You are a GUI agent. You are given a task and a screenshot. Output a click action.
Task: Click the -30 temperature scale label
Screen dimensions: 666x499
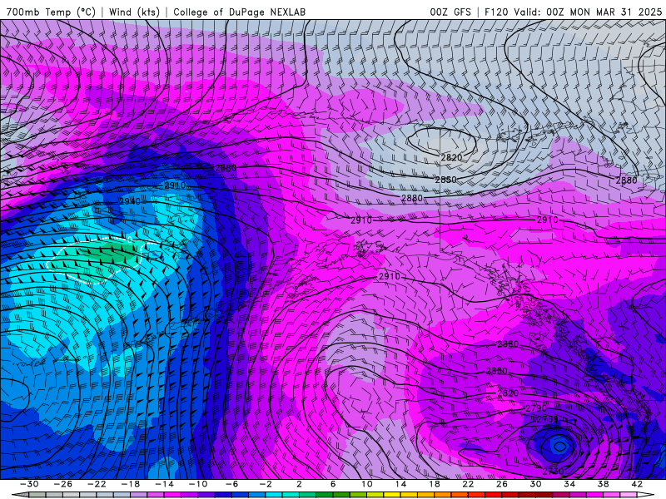coord(29,484)
